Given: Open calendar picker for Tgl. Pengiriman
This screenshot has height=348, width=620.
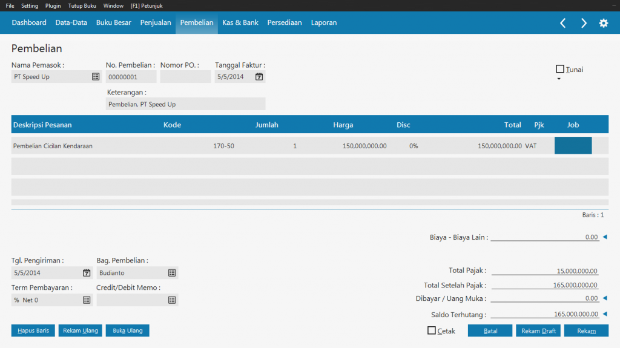Looking at the screenshot, I should (87, 273).
